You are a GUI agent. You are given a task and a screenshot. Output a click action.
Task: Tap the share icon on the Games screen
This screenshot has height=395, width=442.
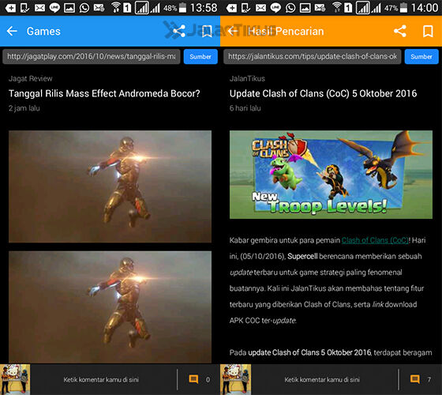[x=179, y=31]
